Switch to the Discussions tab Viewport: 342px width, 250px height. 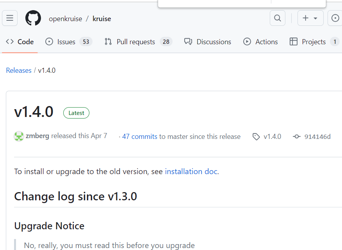pyautogui.click(x=208, y=42)
